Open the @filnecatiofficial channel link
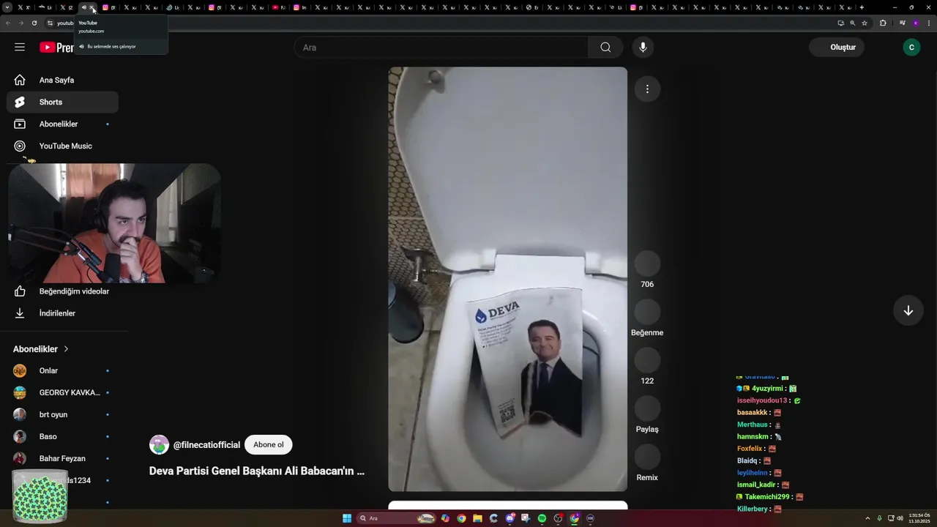 pyautogui.click(x=206, y=445)
